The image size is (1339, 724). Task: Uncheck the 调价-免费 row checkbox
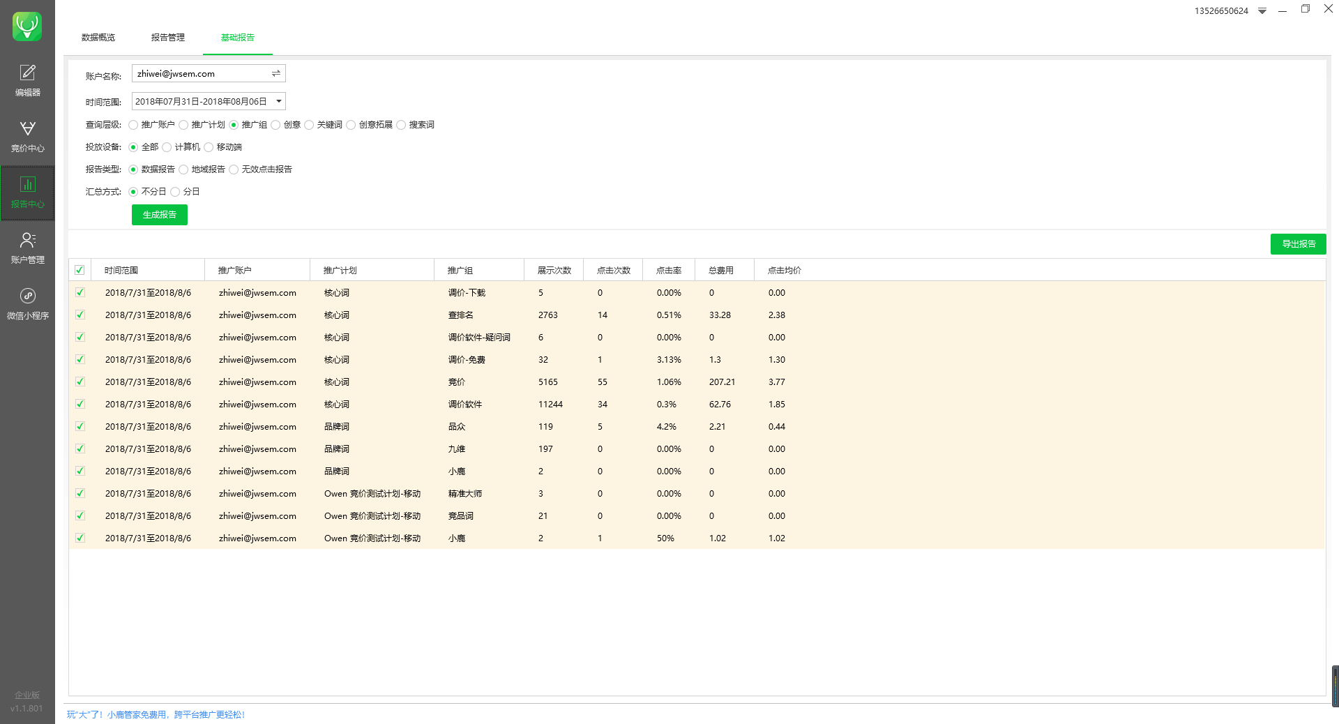pyautogui.click(x=80, y=359)
